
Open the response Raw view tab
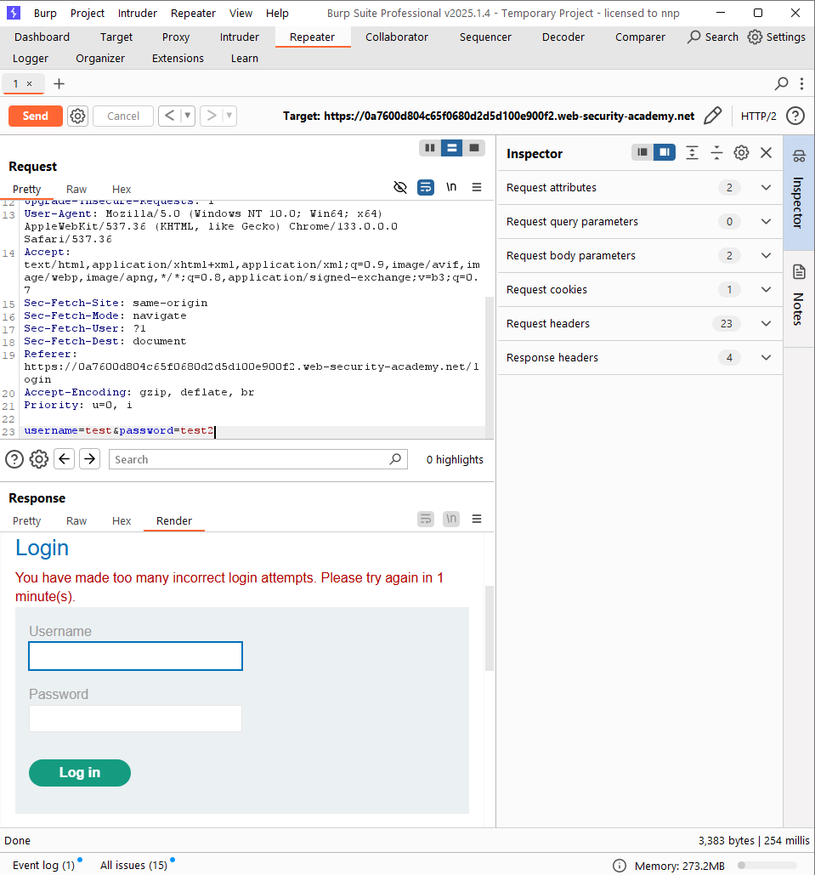pos(76,520)
